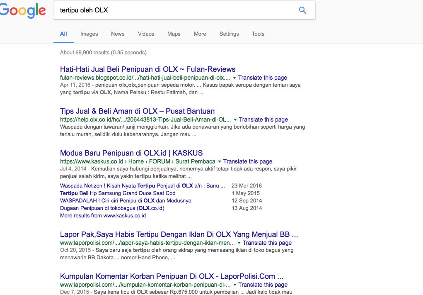Expand dropdown arrow next to help.olx.co.id URL
423x295 pixels.
(x=235, y=119)
